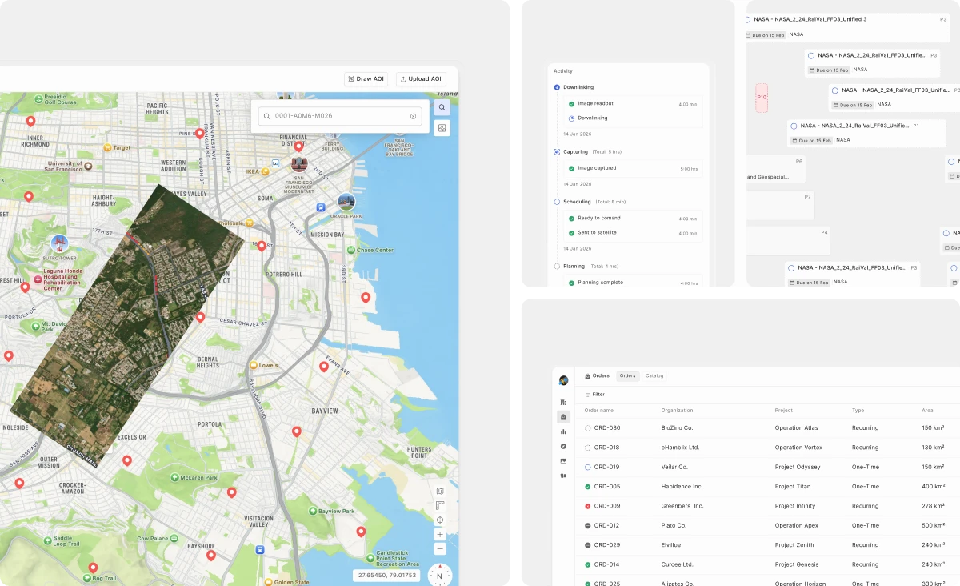
Task: Click the green status icon for ORD-005
Action: tap(588, 487)
